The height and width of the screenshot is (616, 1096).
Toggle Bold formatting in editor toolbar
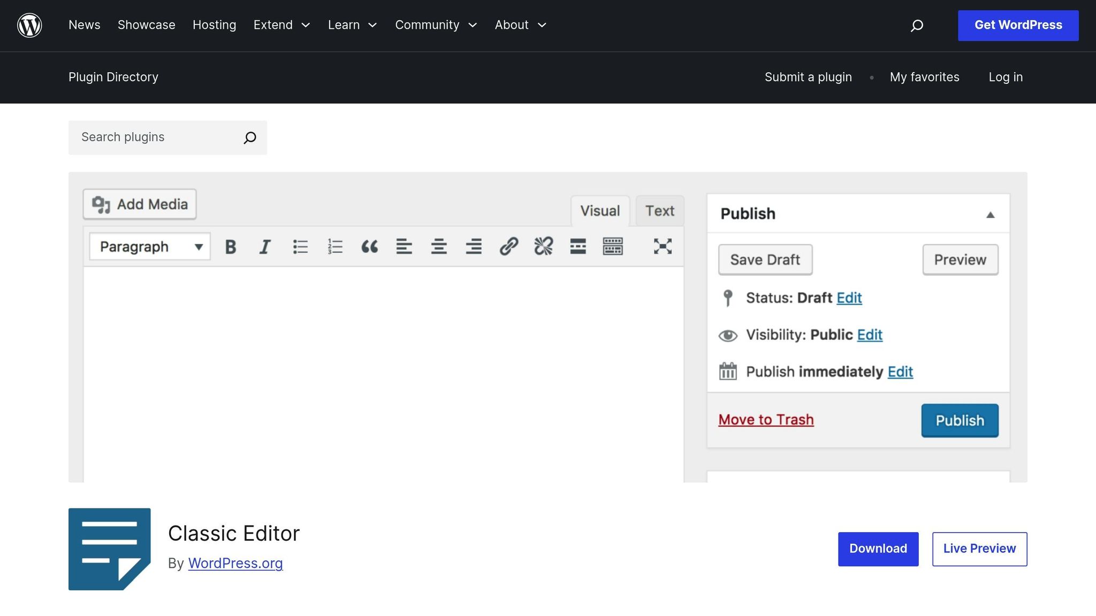(231, 247)
